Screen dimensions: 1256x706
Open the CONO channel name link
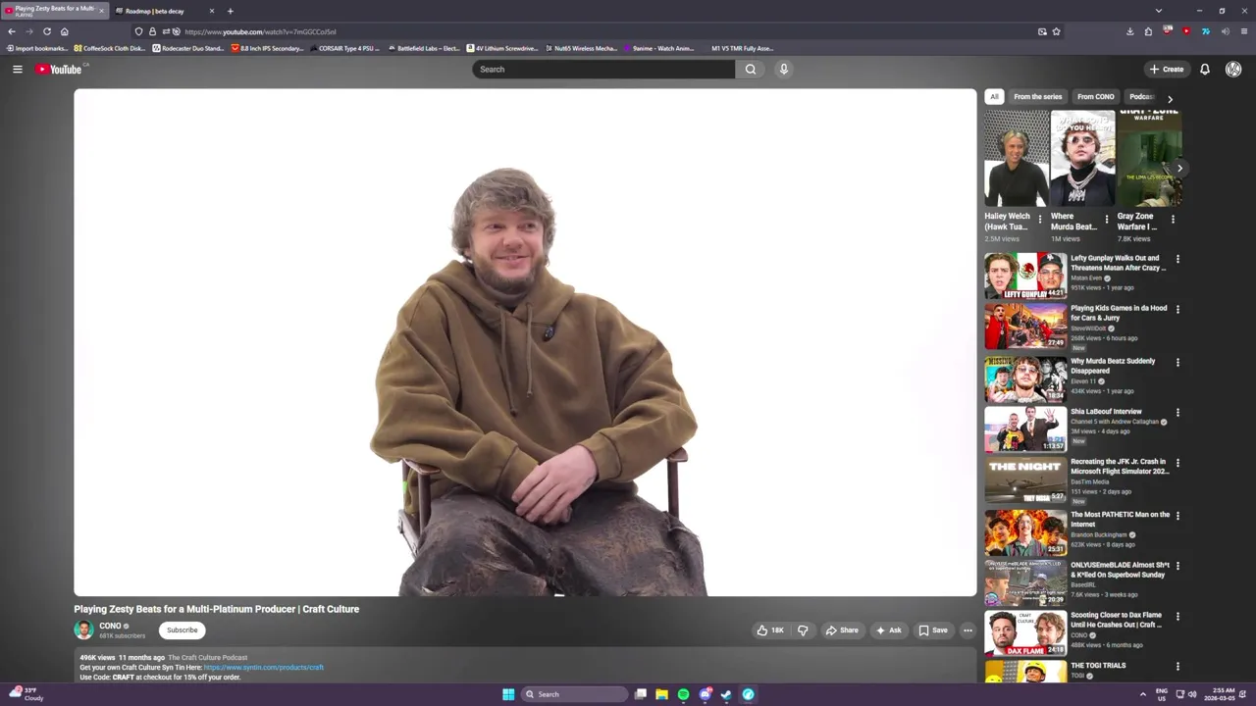coord(110,626)
